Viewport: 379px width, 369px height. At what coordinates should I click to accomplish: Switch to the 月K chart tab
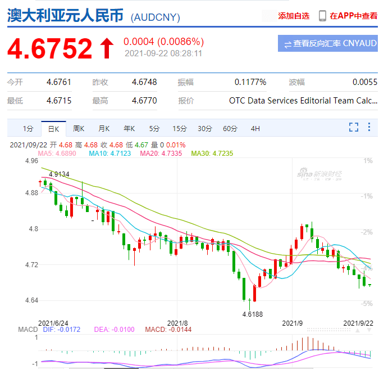104,129
